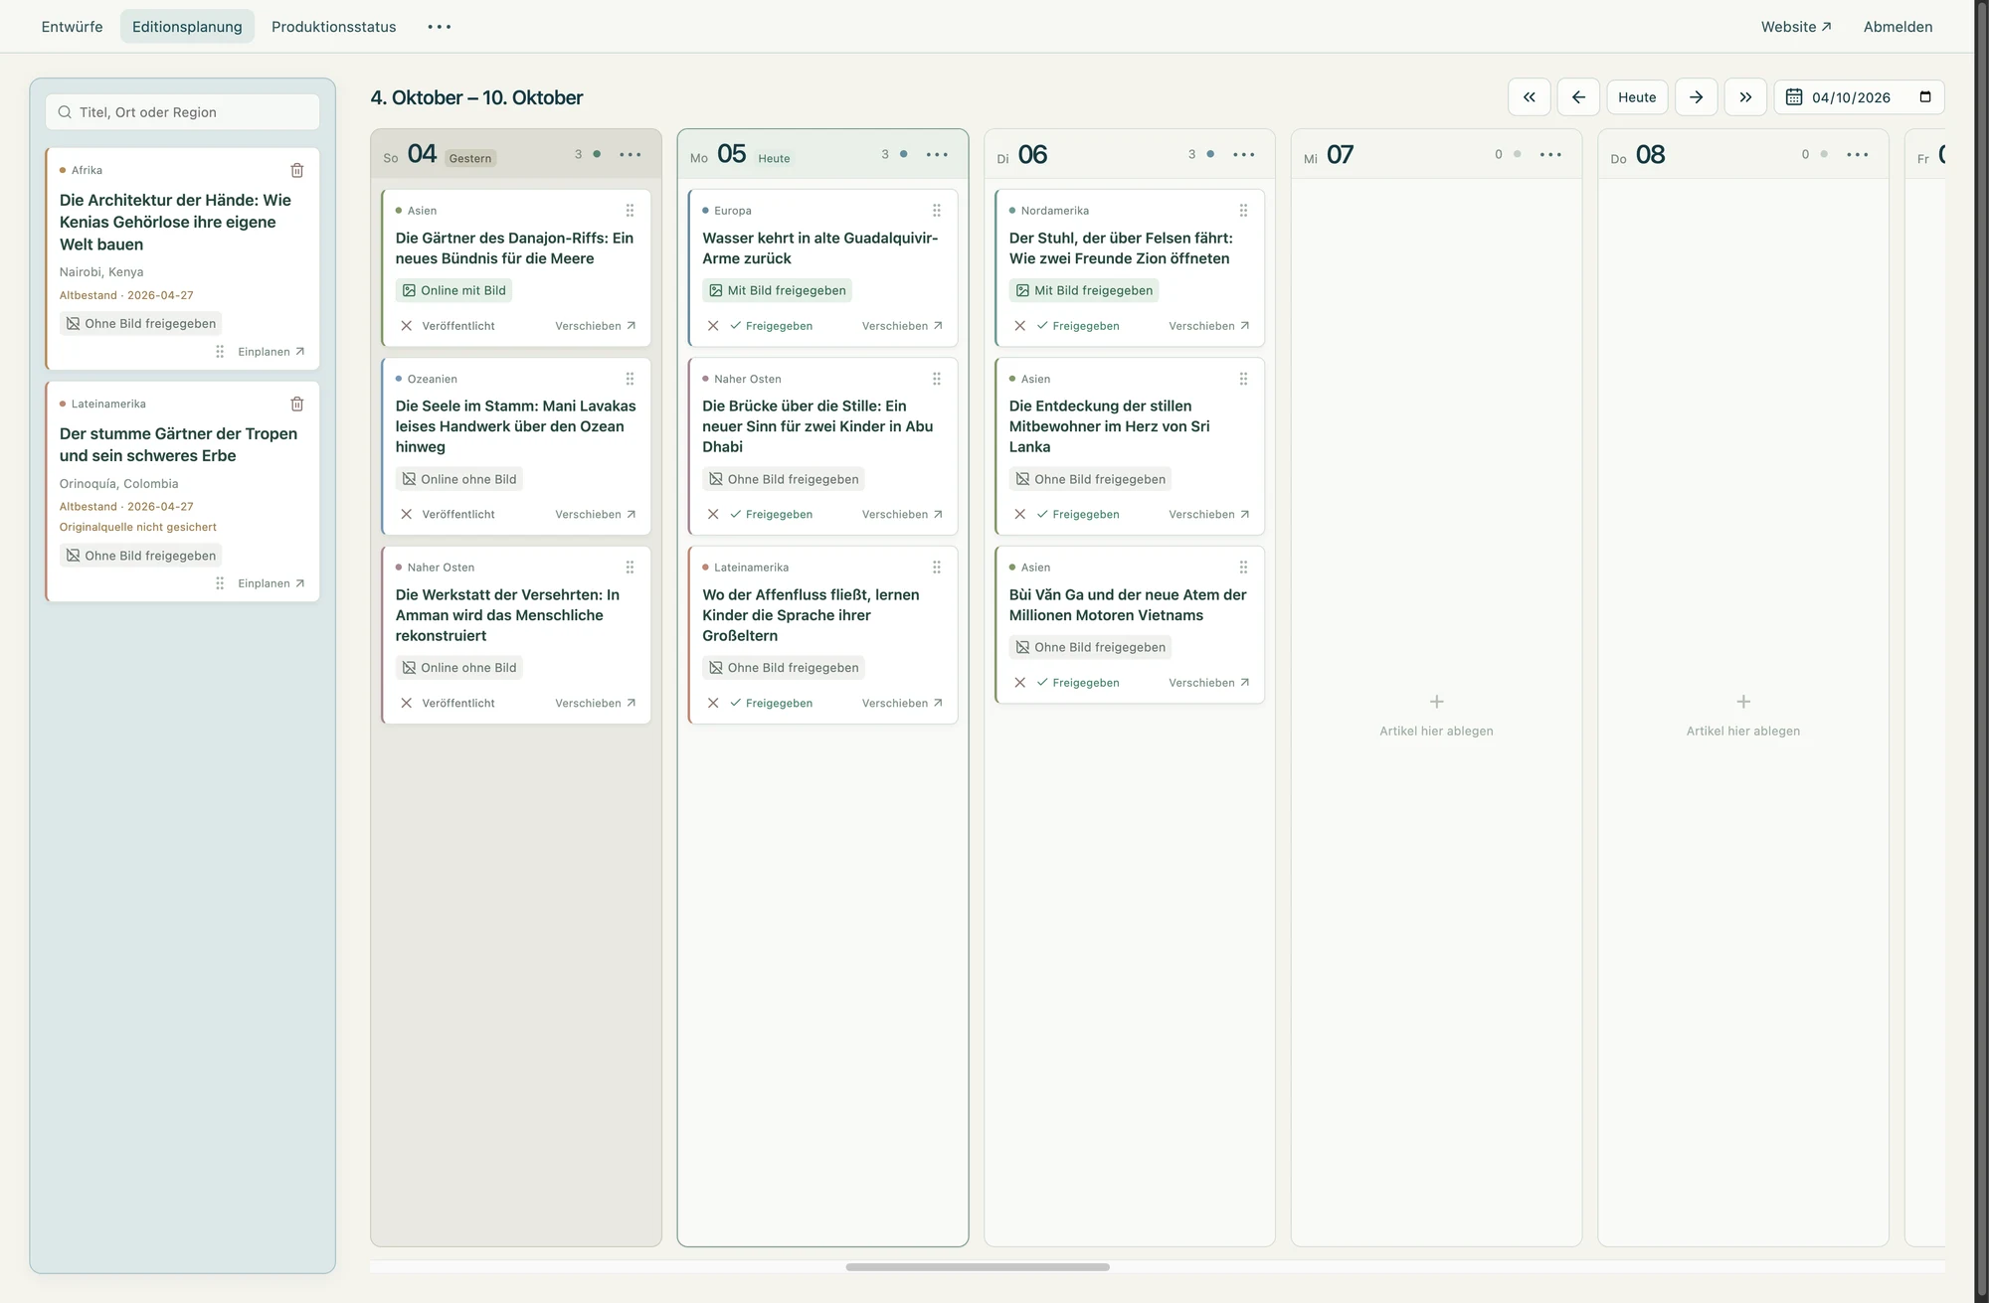Remove Danajon-Riffs article using X icon

tap(406, 326)
